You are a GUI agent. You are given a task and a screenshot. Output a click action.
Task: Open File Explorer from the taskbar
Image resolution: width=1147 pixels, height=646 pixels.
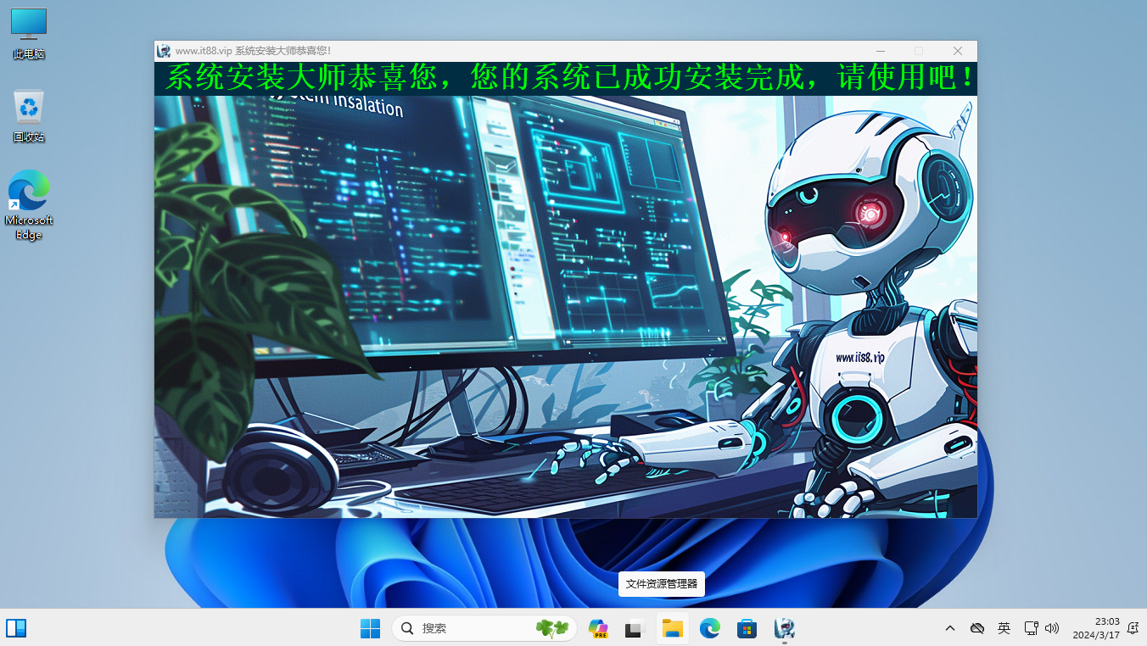click(x=672, y=628)
